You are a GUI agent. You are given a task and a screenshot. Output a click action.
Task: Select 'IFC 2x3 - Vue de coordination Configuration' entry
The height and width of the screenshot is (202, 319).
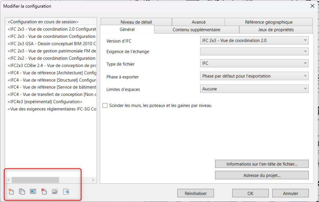51,36
